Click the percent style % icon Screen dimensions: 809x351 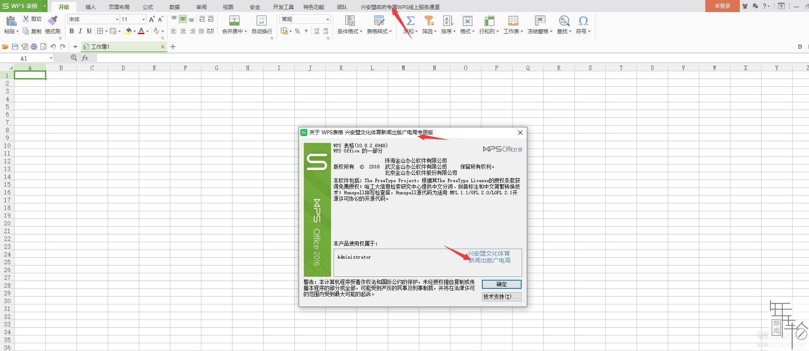coord(297,31)
